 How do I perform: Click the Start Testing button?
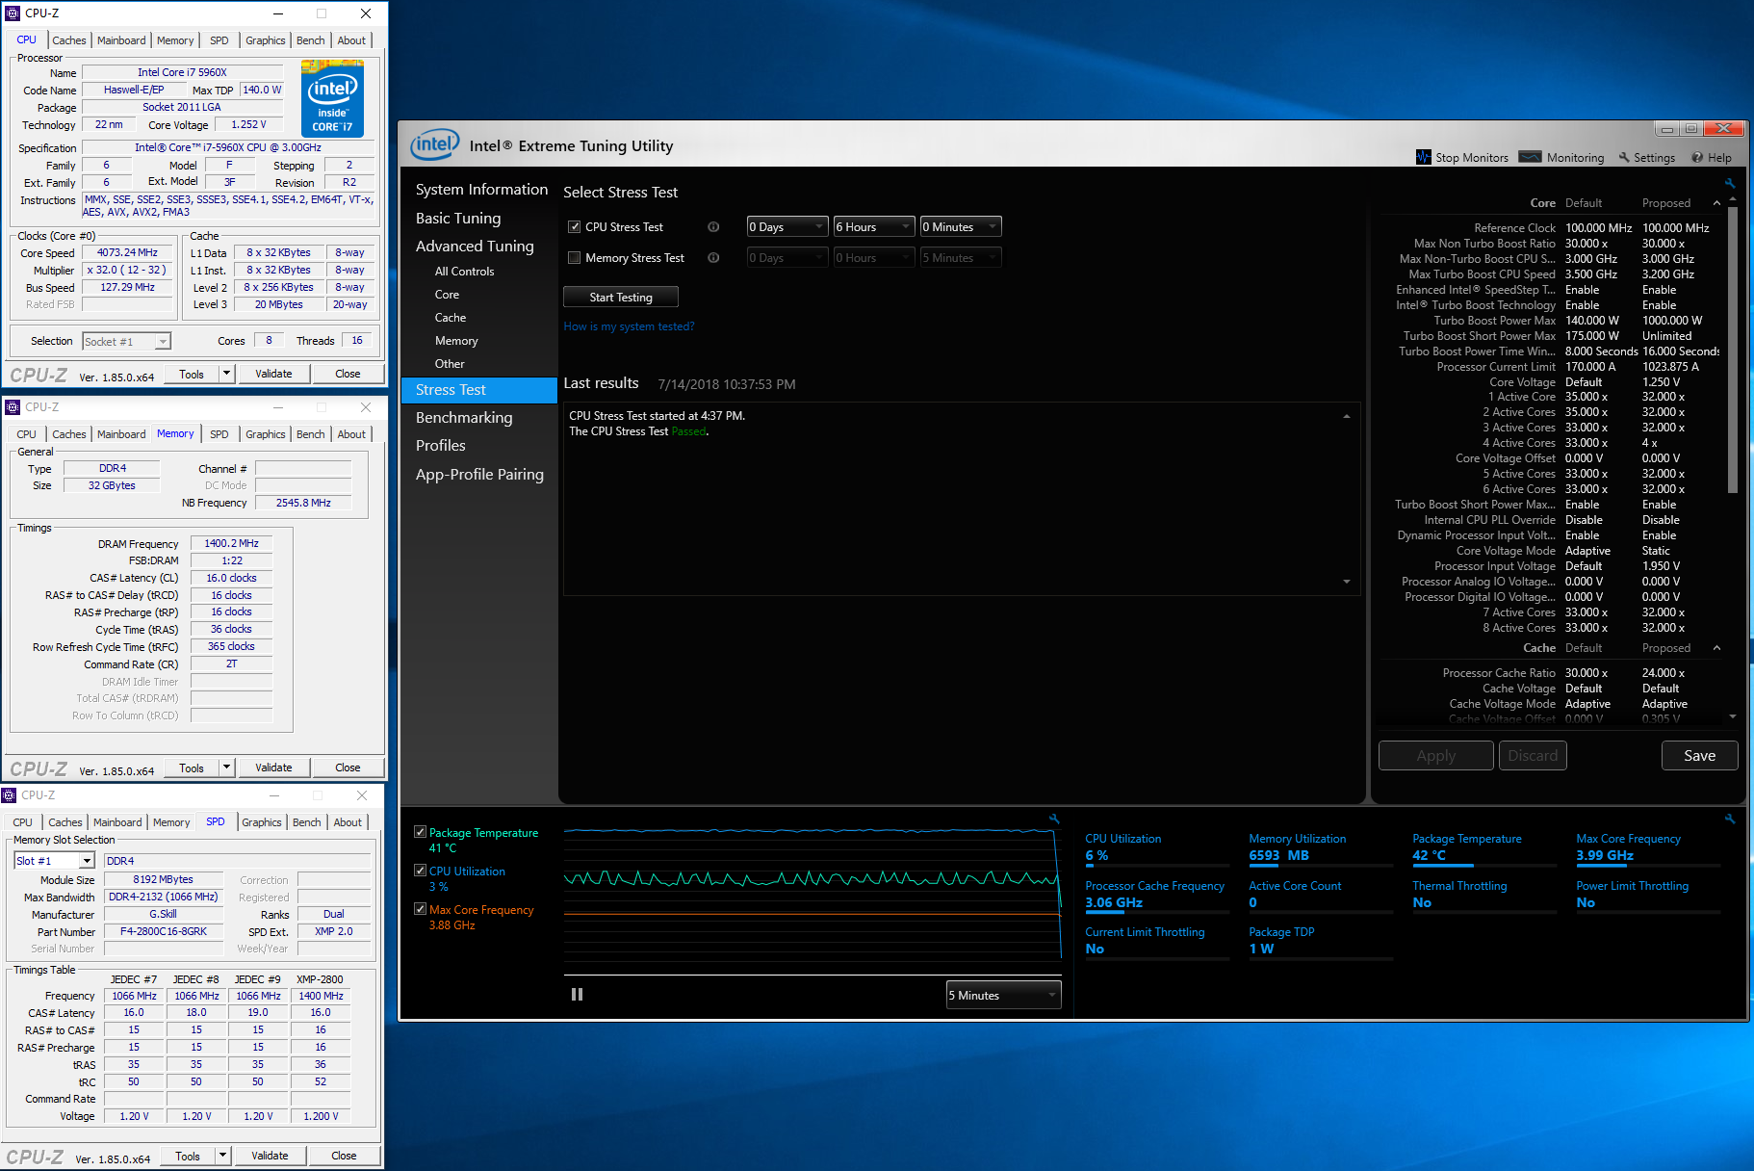pos(621,298)
